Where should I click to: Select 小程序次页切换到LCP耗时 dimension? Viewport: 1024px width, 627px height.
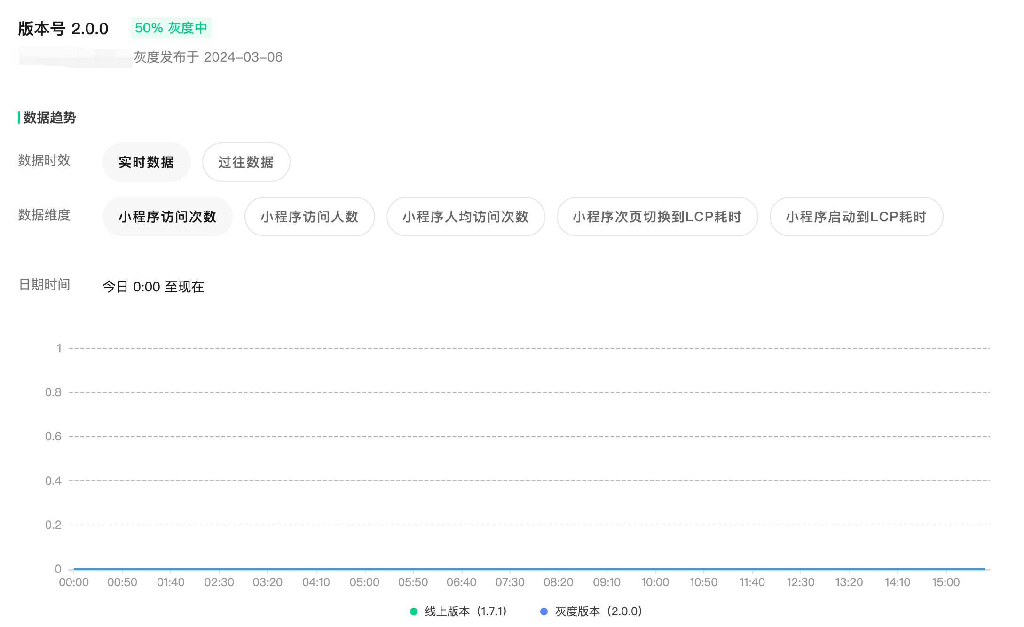pos(657,217)
